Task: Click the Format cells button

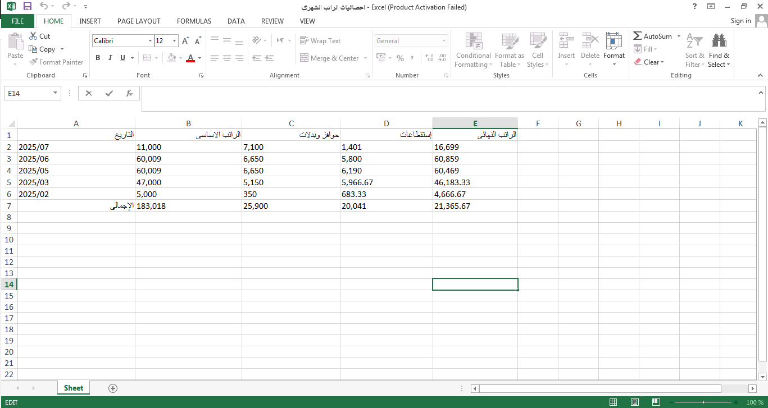Action: click(x=614, y=50)
